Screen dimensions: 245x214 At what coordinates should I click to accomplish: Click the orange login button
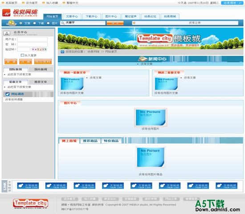coord(11,62)
